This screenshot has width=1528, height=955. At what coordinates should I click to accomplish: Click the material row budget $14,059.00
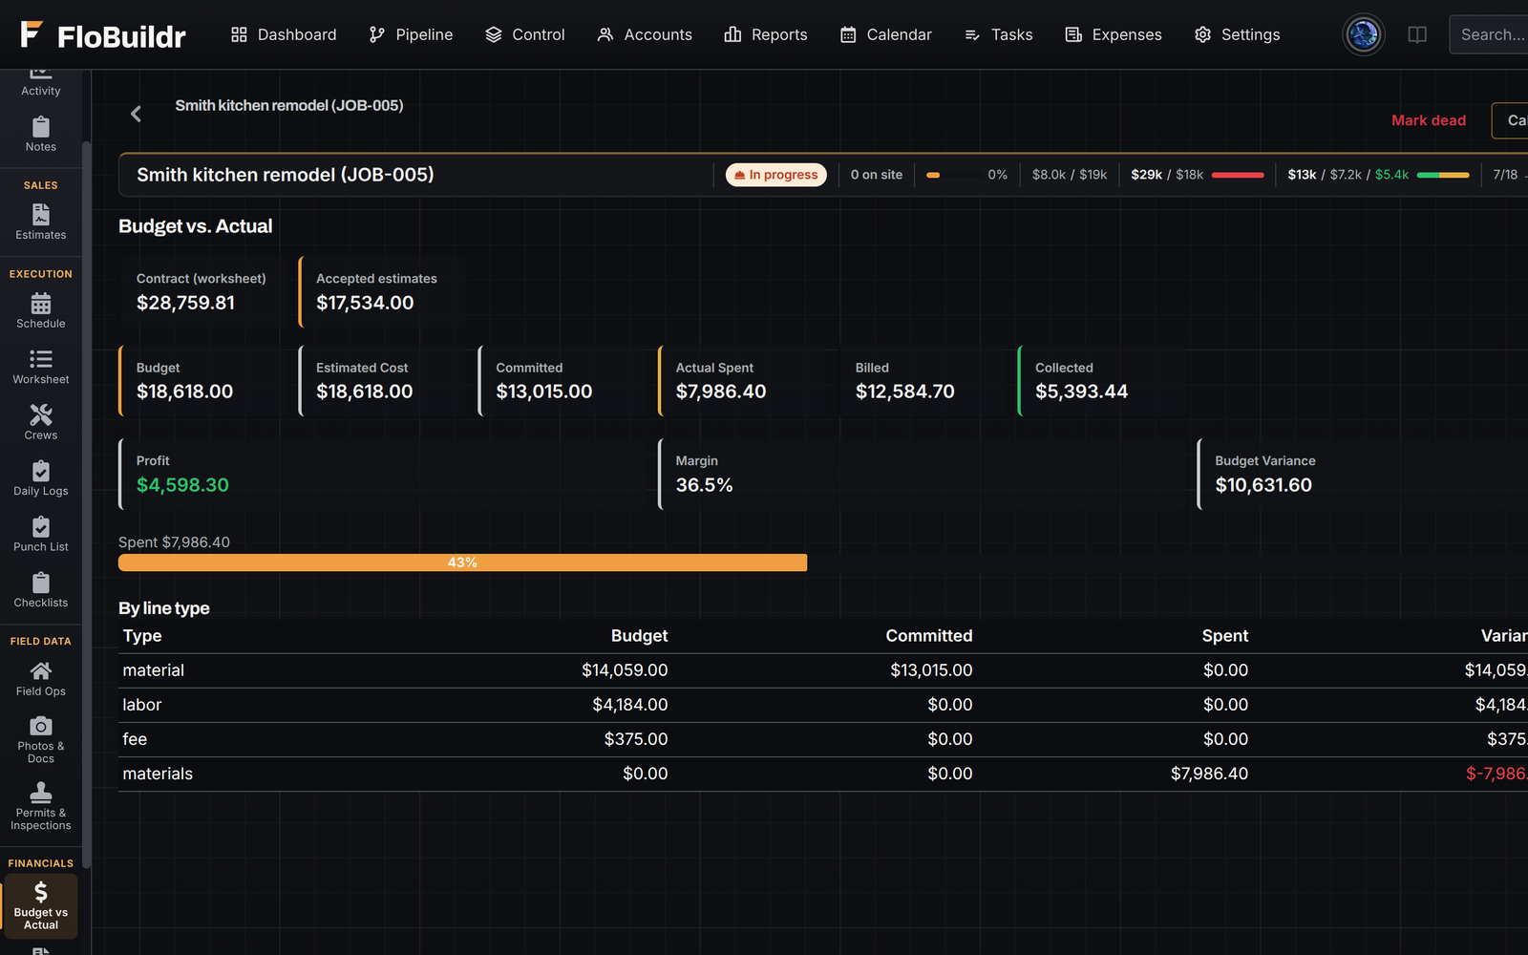[x=625, y=670]
